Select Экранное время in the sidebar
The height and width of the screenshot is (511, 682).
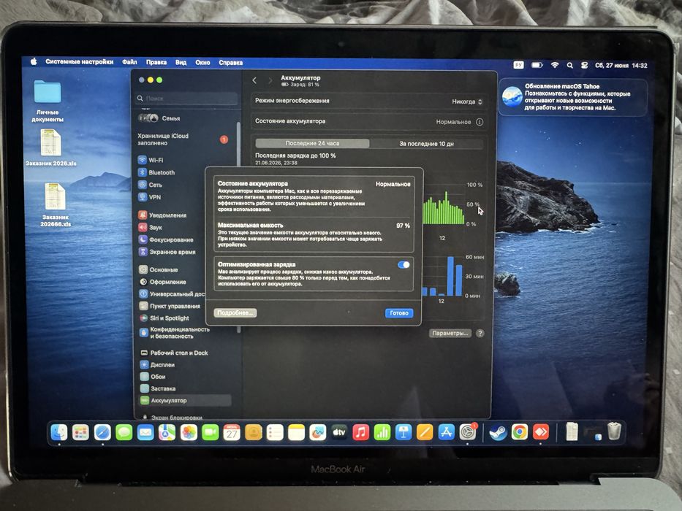(167, 252)
